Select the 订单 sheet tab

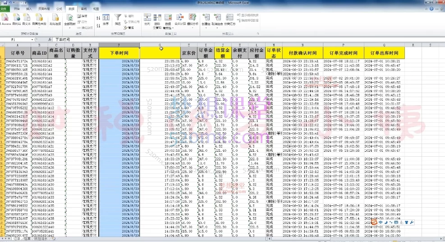(17, 239)
